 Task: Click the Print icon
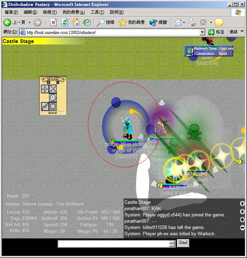coord(192,22)
